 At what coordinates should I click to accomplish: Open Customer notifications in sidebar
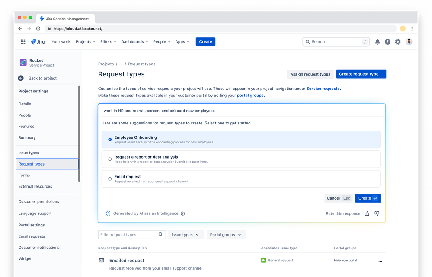pyautogui.click(x=39, y=248)
